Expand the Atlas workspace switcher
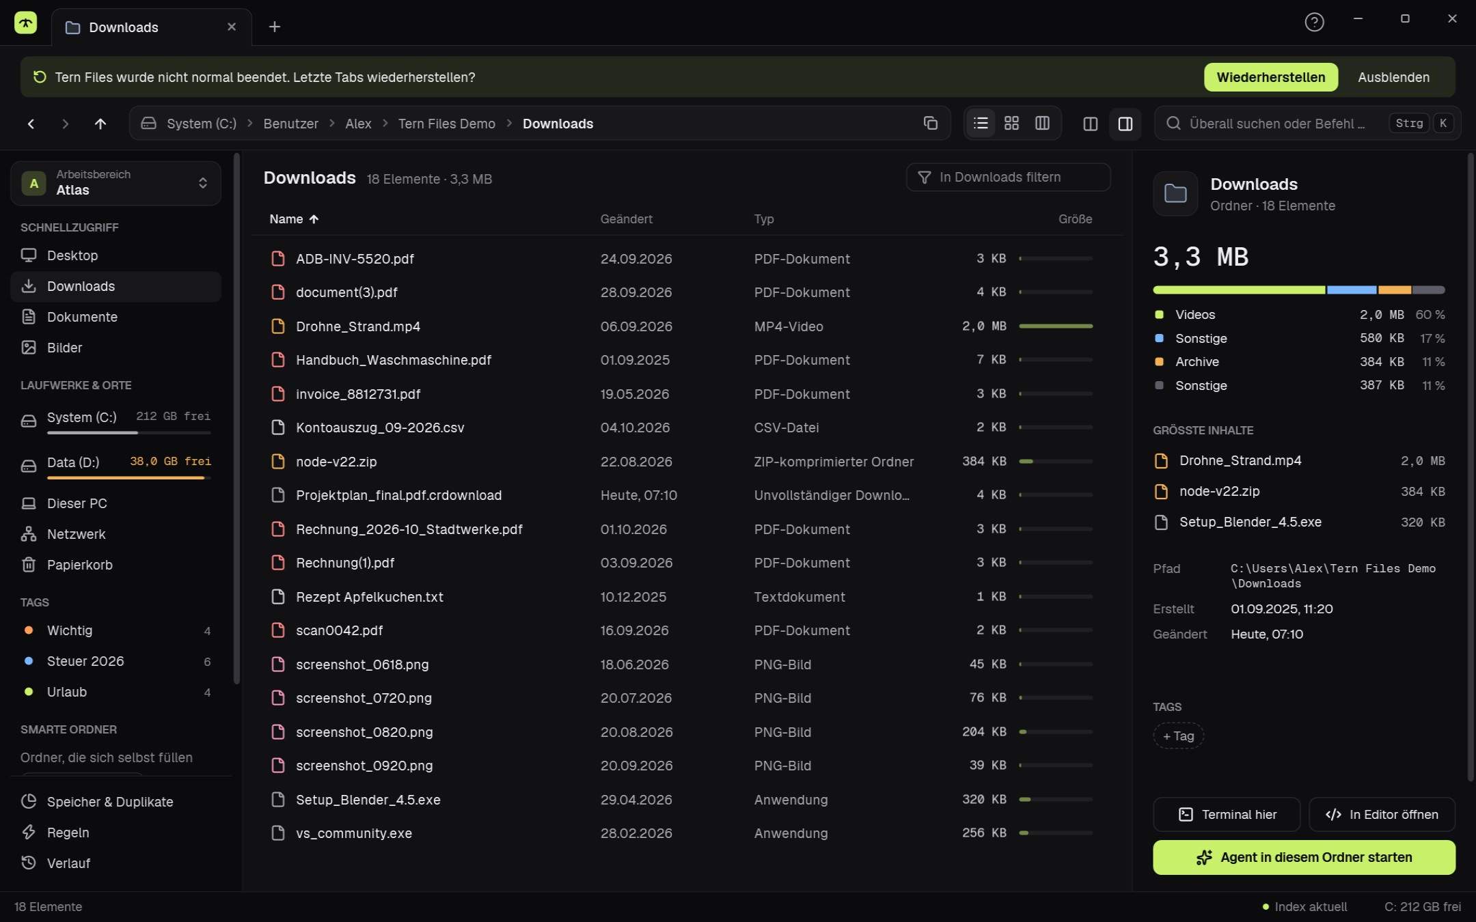This screenshot has height=922, width=1476. click(116, 183)
